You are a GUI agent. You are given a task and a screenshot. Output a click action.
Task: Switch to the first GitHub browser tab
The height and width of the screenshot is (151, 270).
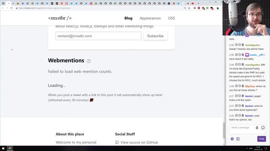coord(3,3)
